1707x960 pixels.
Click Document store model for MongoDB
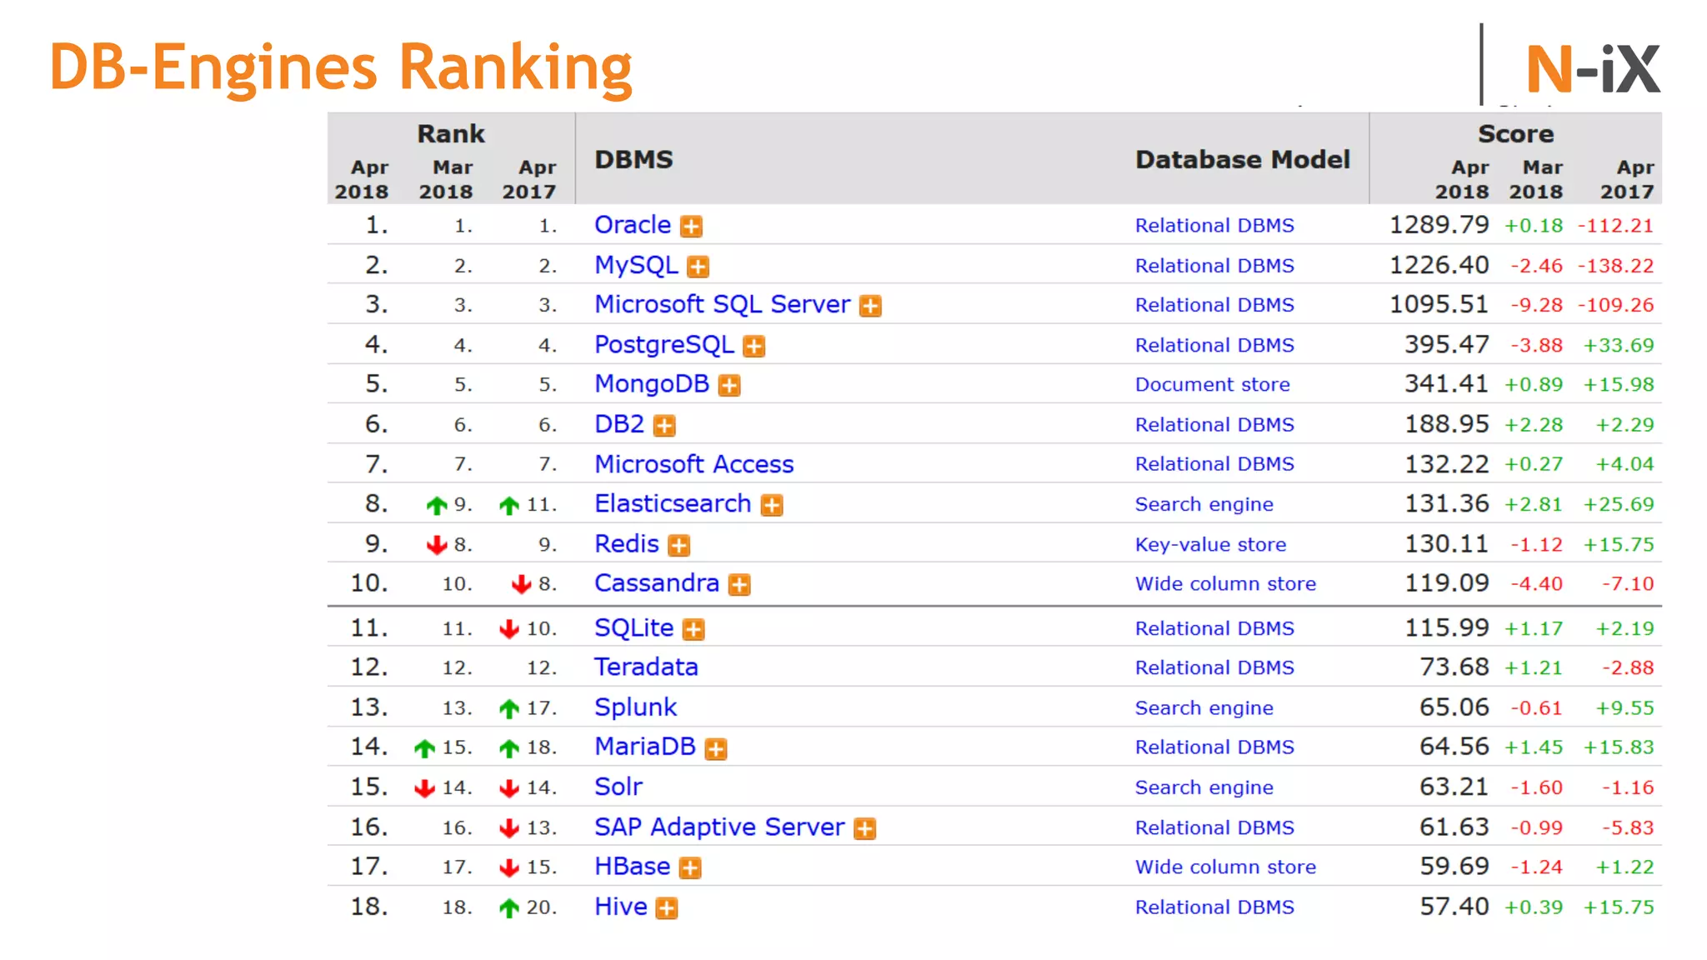click(1212, 385)
